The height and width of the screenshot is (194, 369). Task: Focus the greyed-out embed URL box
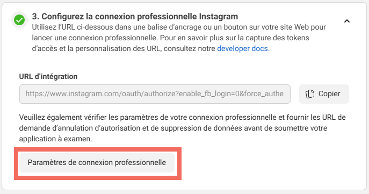point(155,94)
